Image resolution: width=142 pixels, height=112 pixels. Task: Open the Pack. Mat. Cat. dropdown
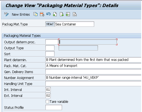pyautogui.click(x=94, y=66)
